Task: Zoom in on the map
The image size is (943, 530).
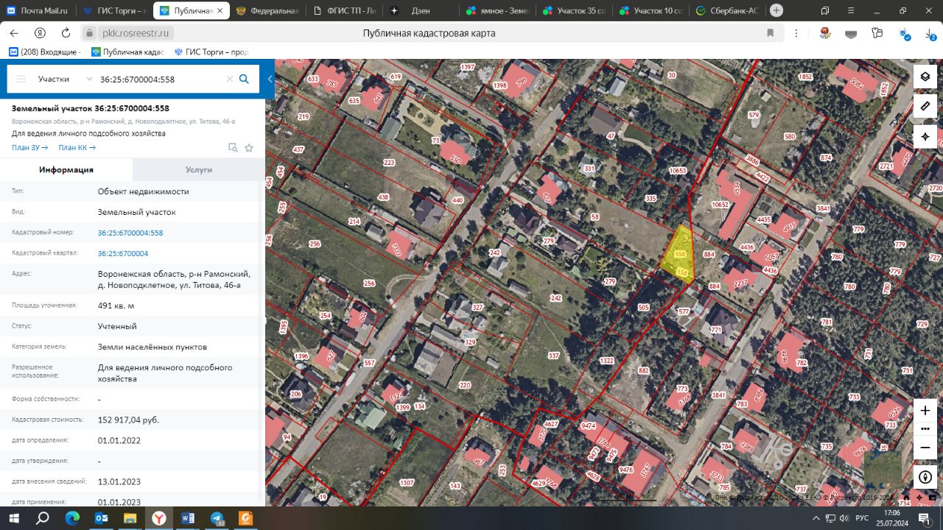Action: (x=925, y=410)
